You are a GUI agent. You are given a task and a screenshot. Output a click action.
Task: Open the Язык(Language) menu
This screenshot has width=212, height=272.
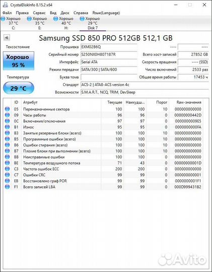coord(106,13)
